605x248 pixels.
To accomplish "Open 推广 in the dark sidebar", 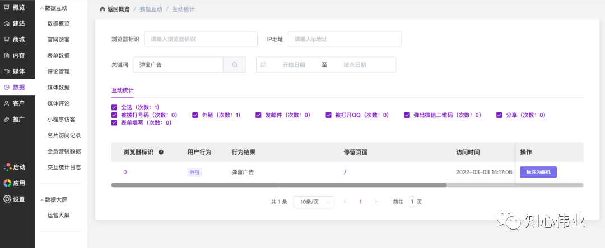I will tap(14, 119).
